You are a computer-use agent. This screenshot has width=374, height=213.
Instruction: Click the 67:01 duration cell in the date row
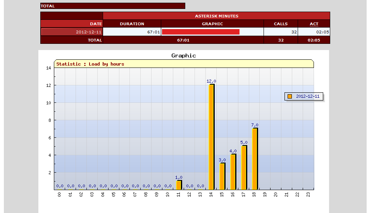tap(132, 32)
